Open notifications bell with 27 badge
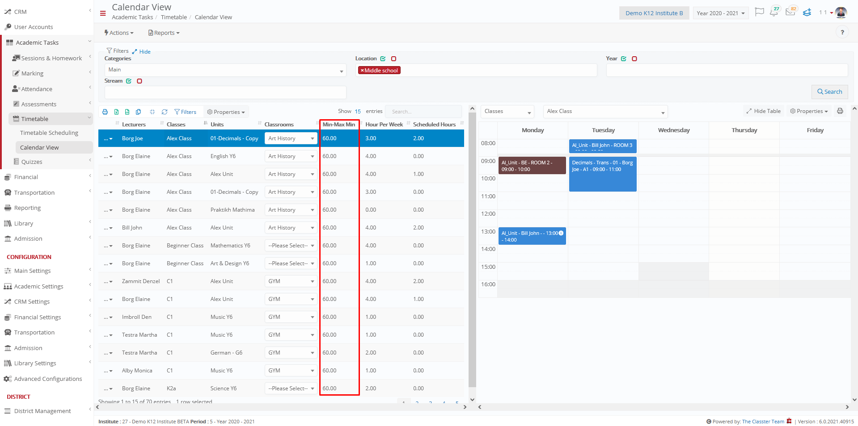This screenshot has height=426, width=858. click(774, 12)
